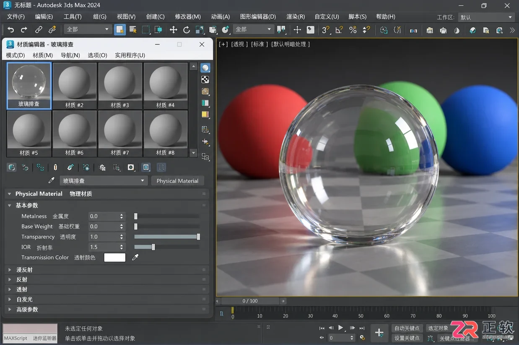Assign Material to Selection icon
Image resolution: width=519 pixels, height=345 pixels.
tap(40, 167)
